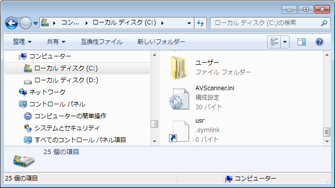Open コンピューターの簡単操作 tree item
The width and height of the screenshot is (335, 188).
(70, 116)
